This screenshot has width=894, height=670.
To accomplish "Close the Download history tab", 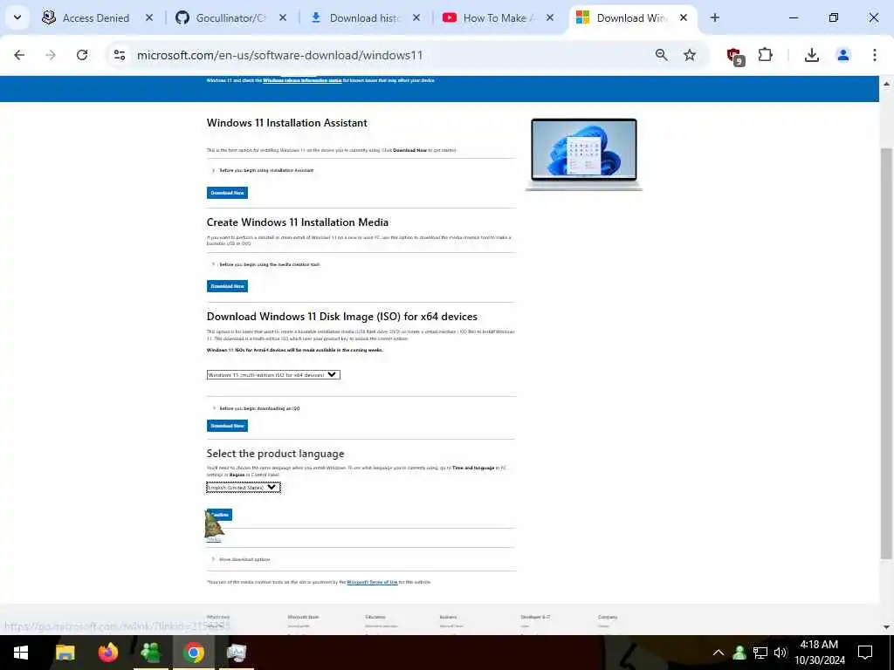I will 416,17.
